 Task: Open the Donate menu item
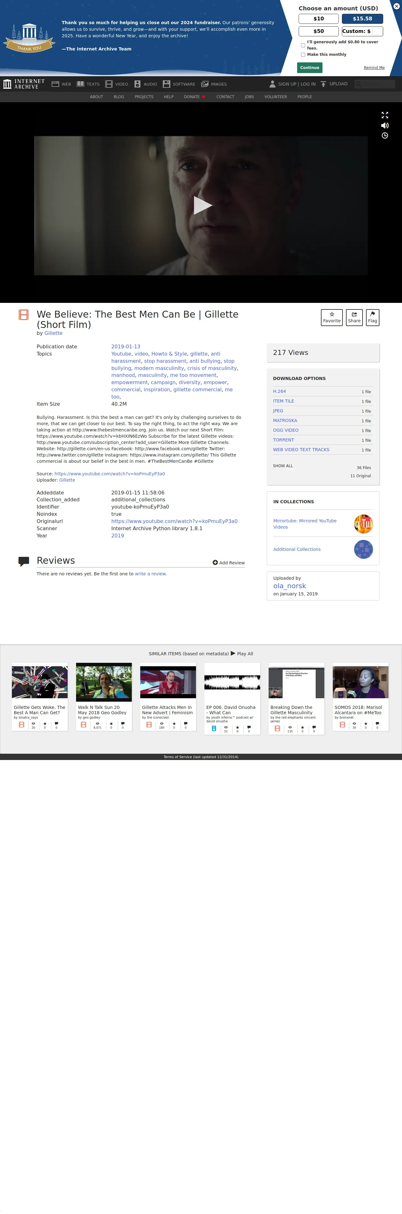click(x=194, y=97)
